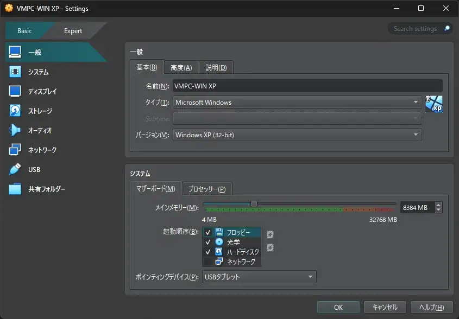The height and width of the screenshot is (319, 459).
Task: Open the 共有フォルダー folder icon
Action: [15, 189]
